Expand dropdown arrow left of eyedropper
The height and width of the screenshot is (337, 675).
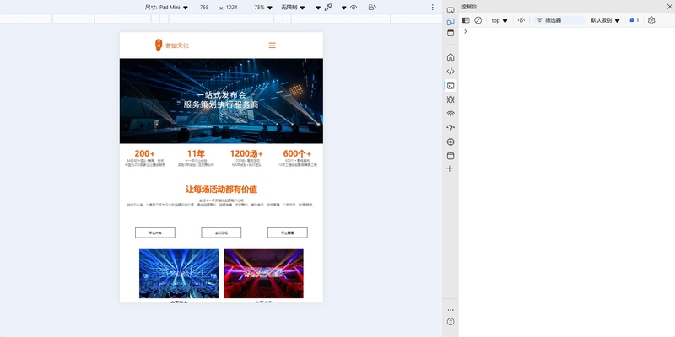coord(318,8)
